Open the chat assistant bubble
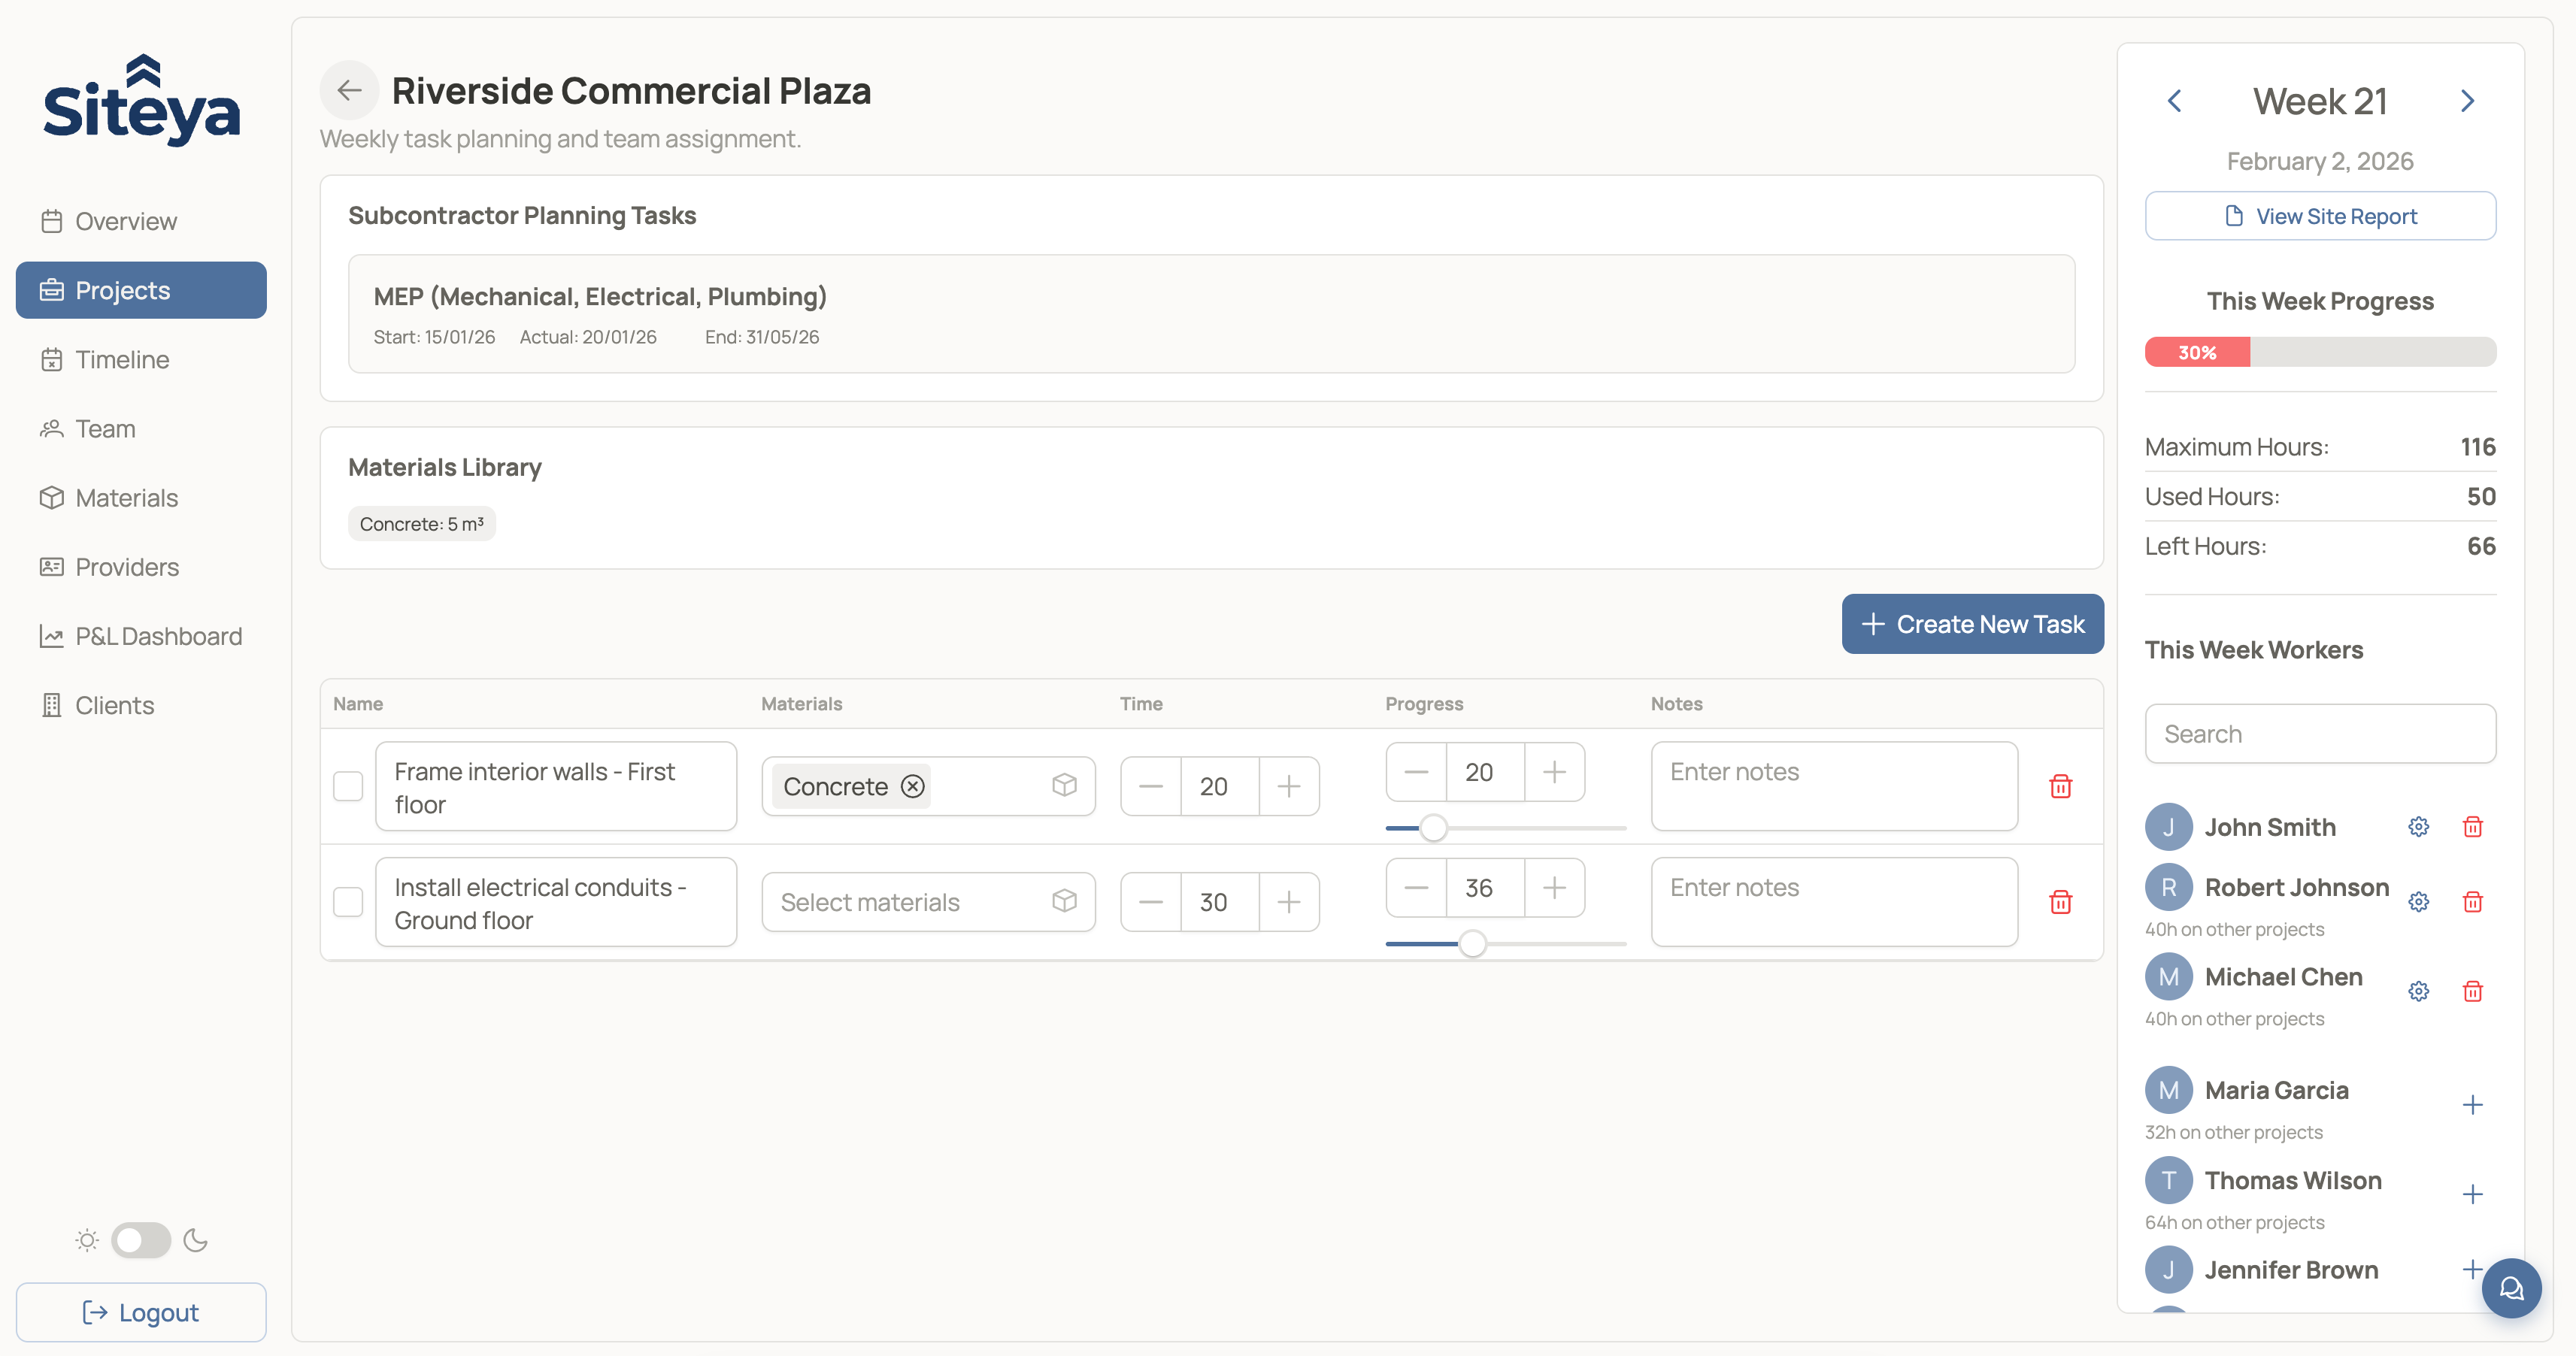 (x=2511, y=1288)
